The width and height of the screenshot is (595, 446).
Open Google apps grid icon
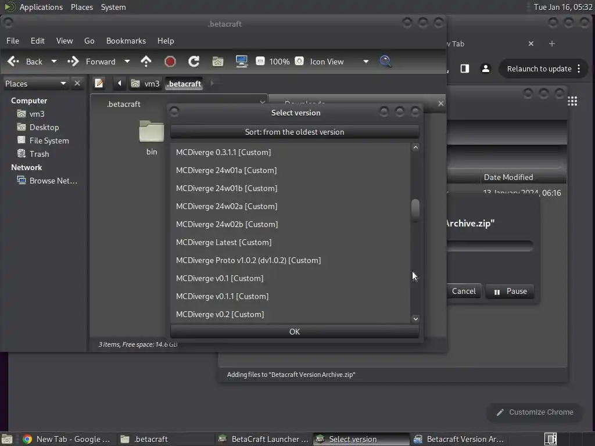[x=572, y=101]
